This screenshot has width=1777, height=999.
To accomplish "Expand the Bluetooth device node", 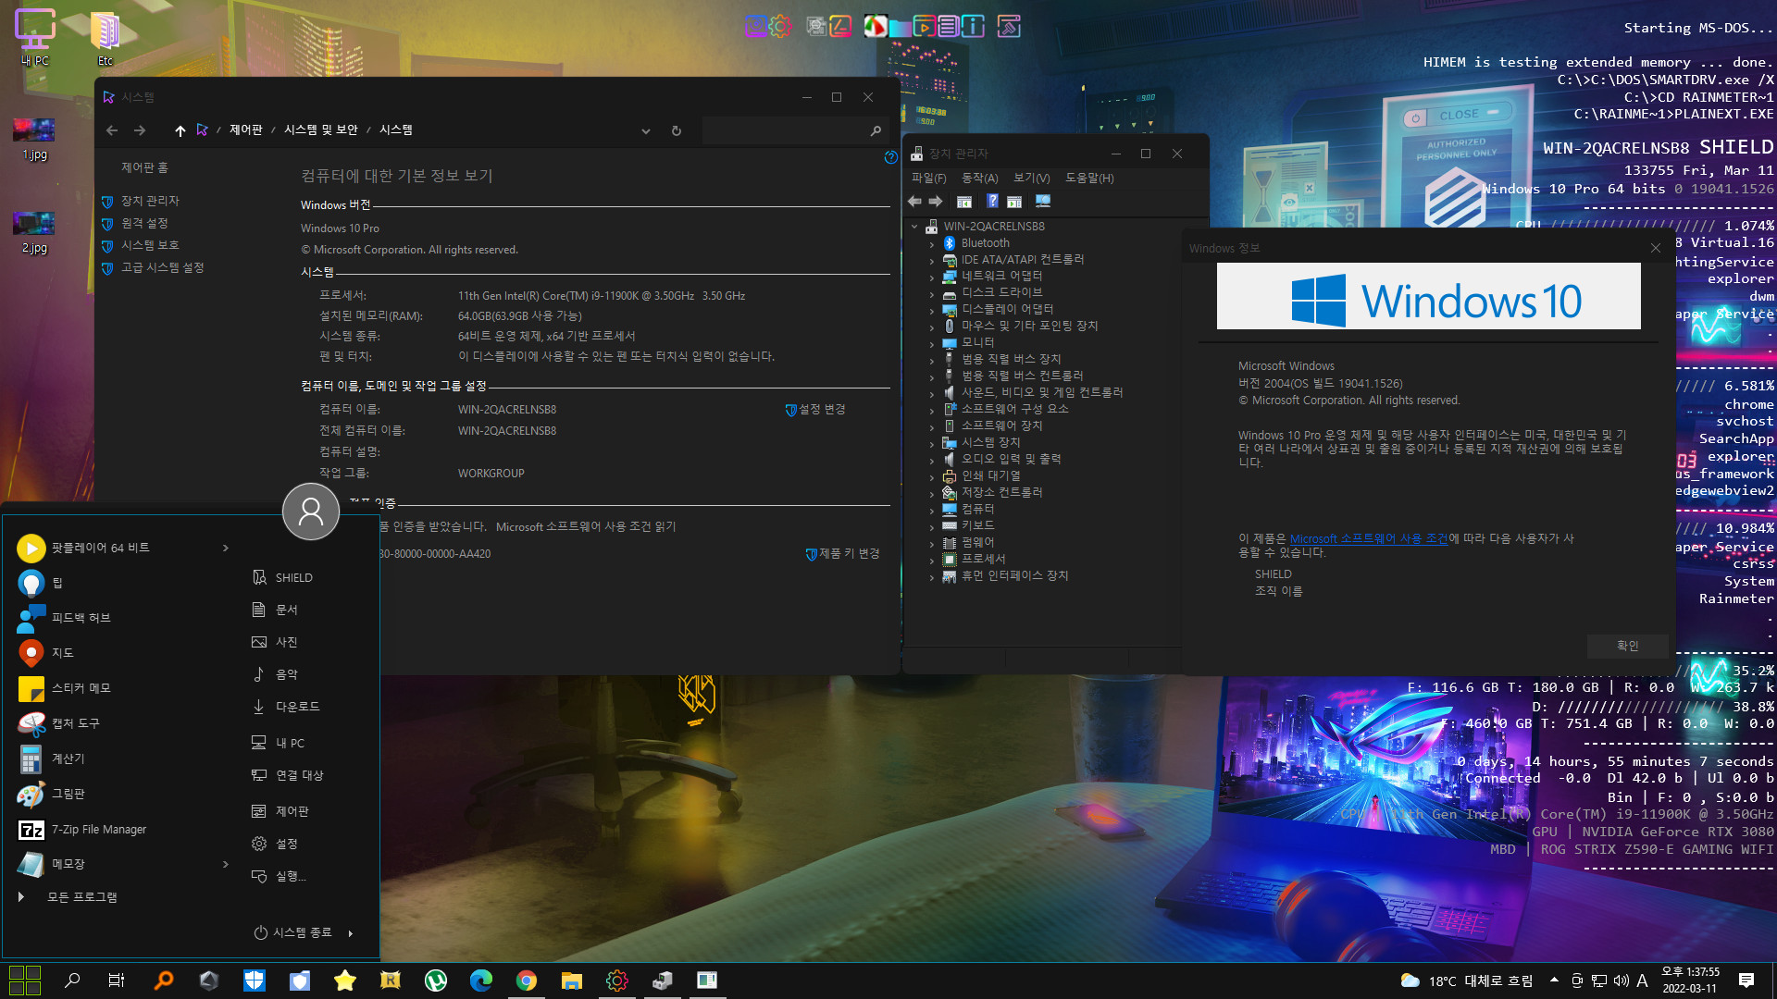I will pos(932,243).
